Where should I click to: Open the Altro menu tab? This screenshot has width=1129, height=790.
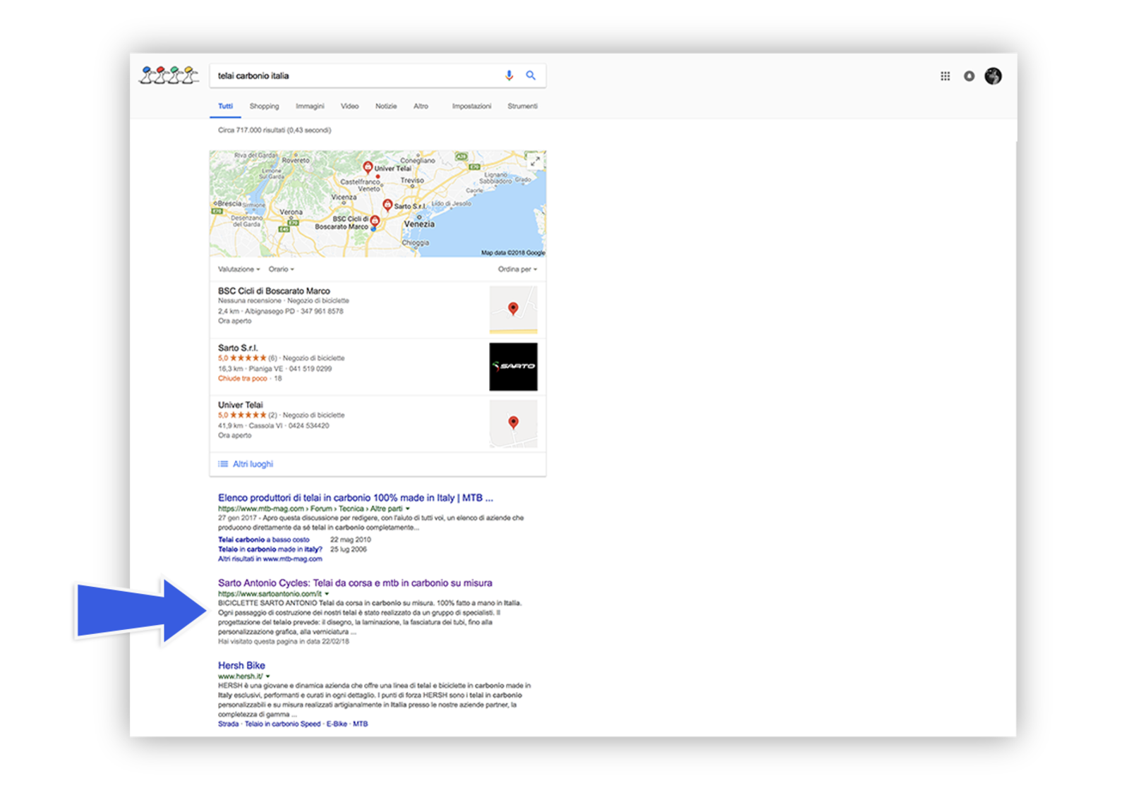421,107
